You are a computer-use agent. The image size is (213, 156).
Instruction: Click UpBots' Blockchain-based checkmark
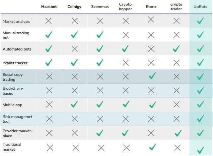pos(200,90)
